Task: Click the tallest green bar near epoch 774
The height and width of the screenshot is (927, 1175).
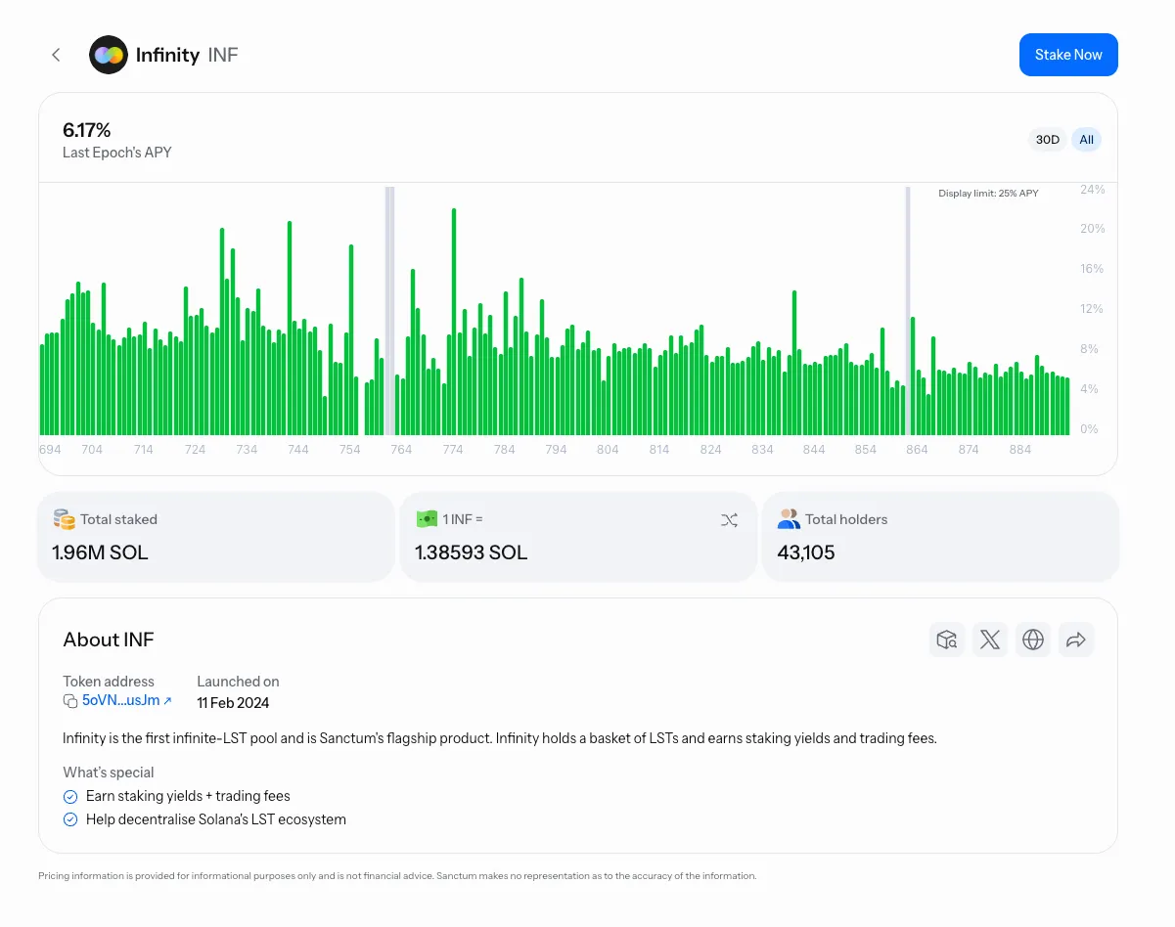Action: tap(454, 323)
